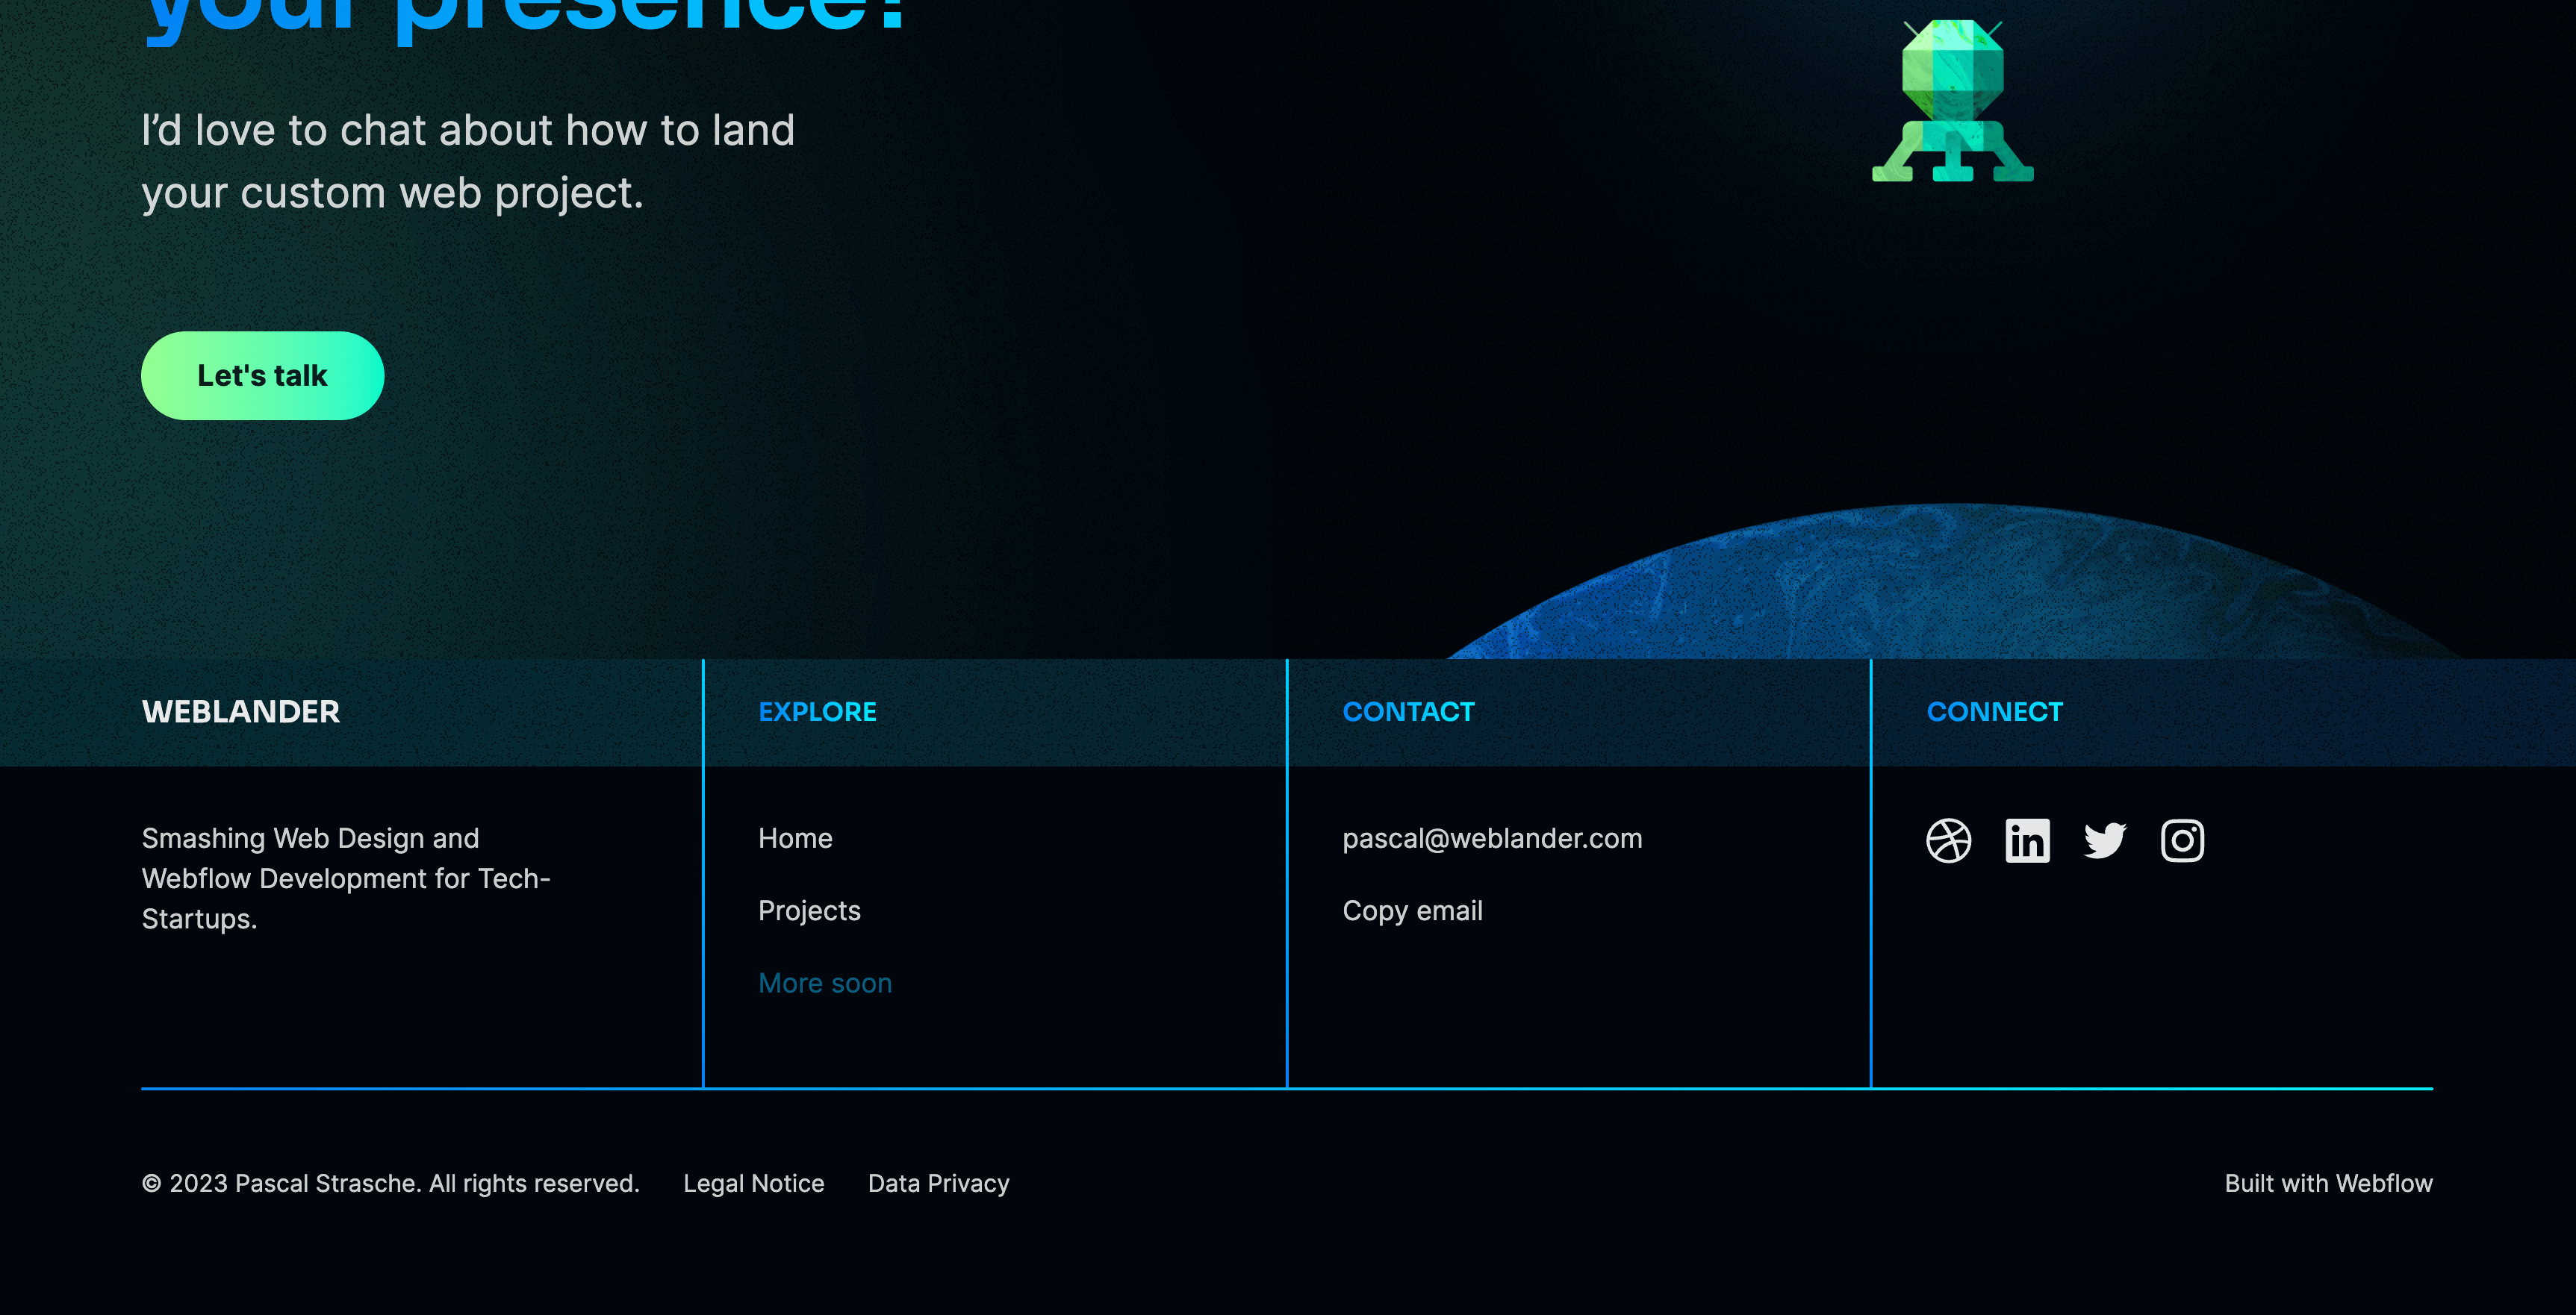Click the copyright Pascal Strasche text
Screen dimensions: 2576x1315
click(x=390, y=1183)
